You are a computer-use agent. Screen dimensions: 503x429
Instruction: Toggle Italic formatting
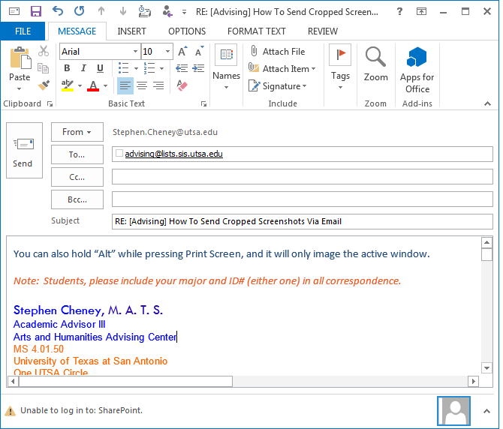[83, 69]
